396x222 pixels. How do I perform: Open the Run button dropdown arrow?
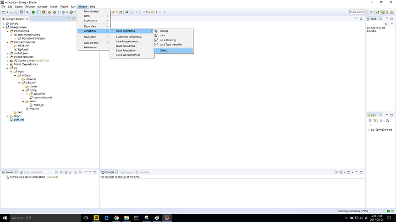pos(75,12)
